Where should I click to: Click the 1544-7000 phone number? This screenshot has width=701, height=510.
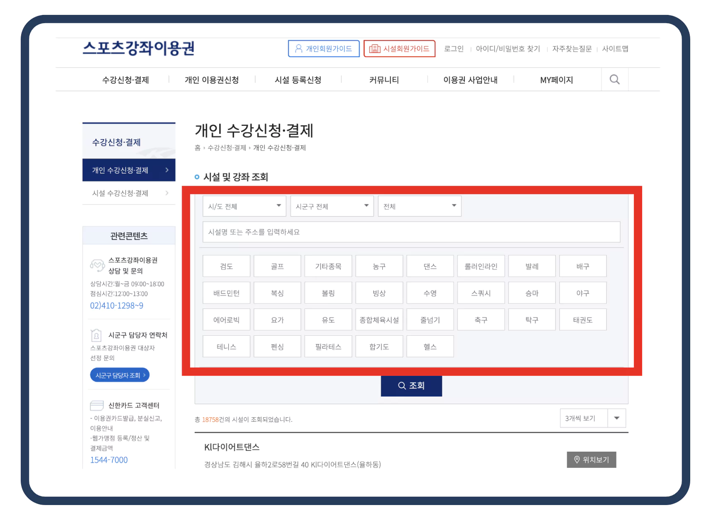109,460
